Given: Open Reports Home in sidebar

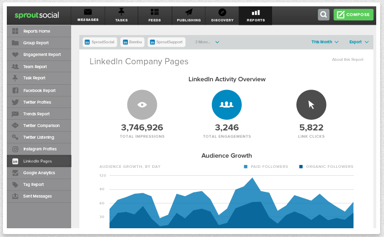Looking at the screenshot, I should 39,31.
